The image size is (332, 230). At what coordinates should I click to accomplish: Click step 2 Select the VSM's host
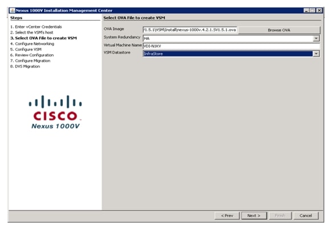[x=32, y=33]
